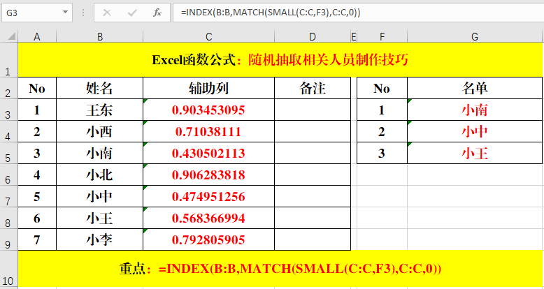
Task: Select column C header
Action: click(x=208, y=37)
